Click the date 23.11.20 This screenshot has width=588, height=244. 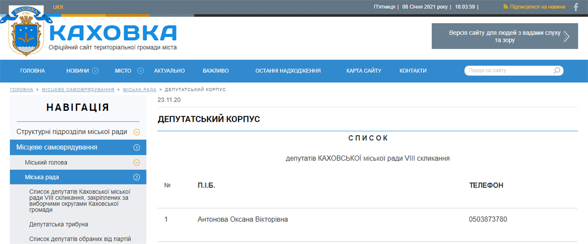coord(169,100)
